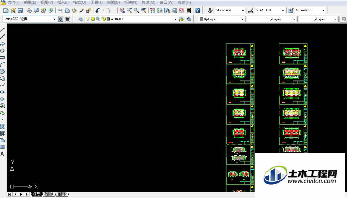The image size is (347, 198).
Task: Expand the undo history dropdown arrow
Action: [103, 10]
